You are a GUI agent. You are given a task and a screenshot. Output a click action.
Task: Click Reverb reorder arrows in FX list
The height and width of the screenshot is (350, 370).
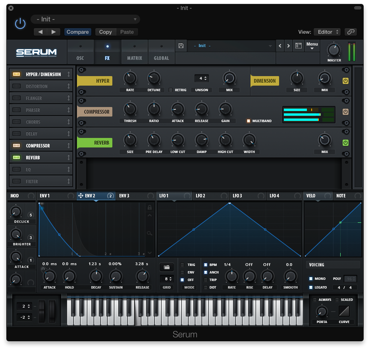click(x=69, y=157)
